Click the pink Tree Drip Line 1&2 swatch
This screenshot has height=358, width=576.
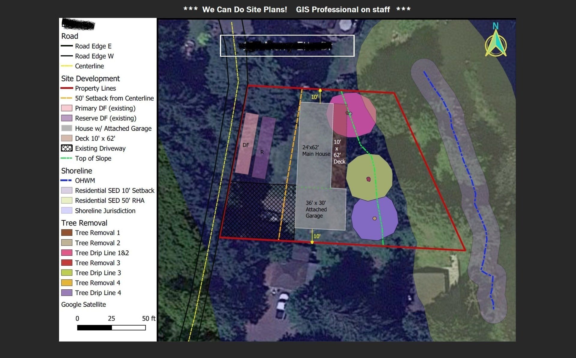pos(67,253)
